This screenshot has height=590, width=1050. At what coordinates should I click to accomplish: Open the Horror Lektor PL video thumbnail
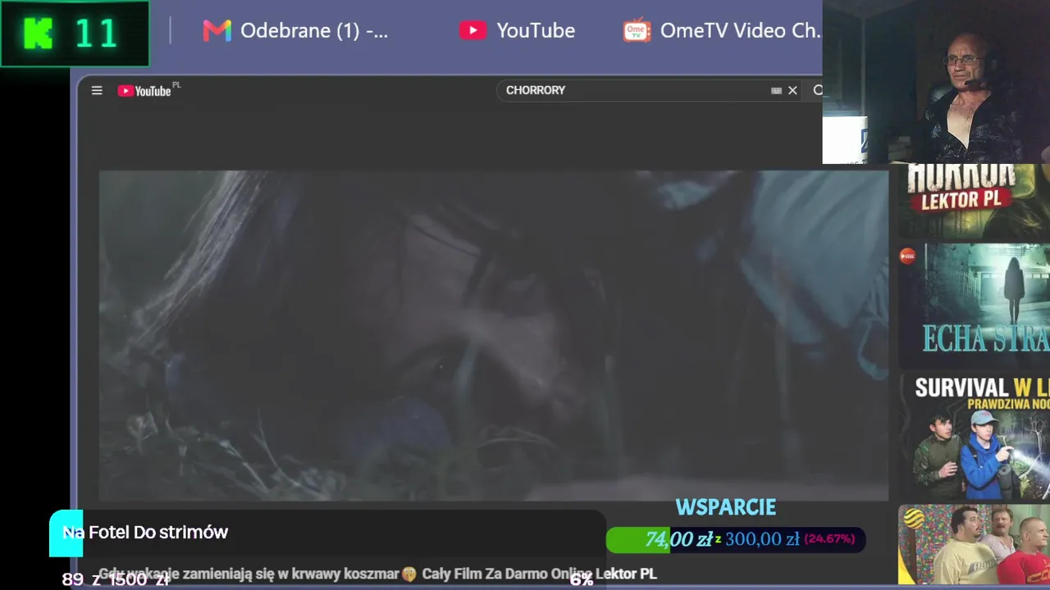coord(974,202)
